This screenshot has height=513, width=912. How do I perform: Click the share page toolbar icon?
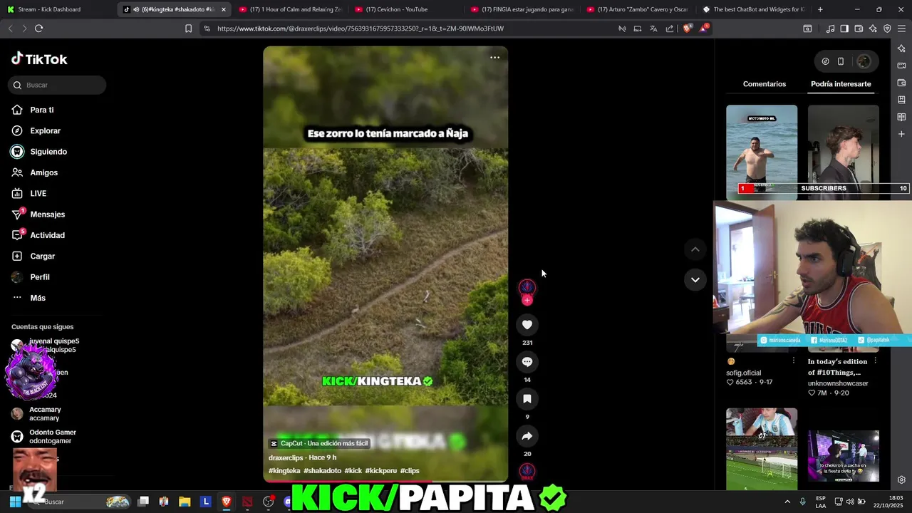670,28
